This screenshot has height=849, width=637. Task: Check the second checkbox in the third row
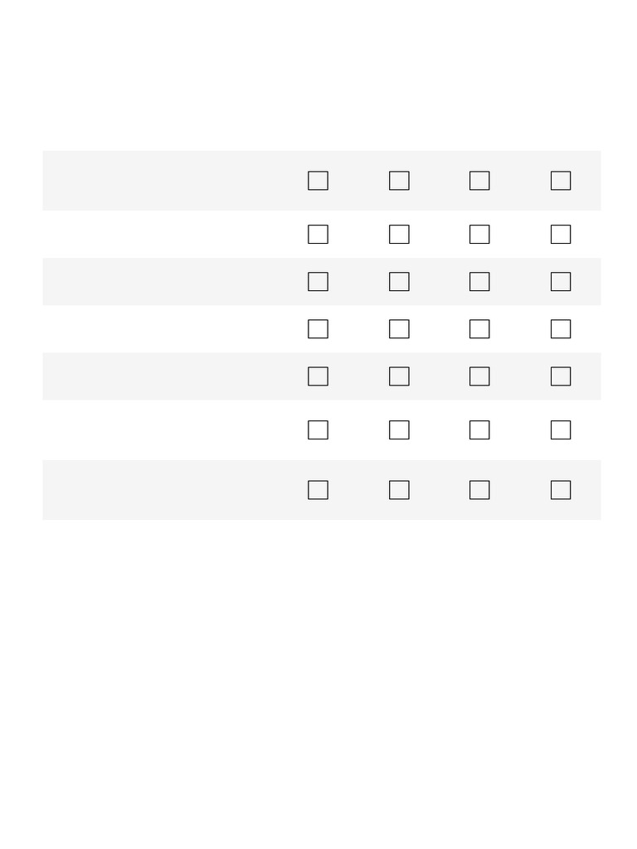coord(399,282)
